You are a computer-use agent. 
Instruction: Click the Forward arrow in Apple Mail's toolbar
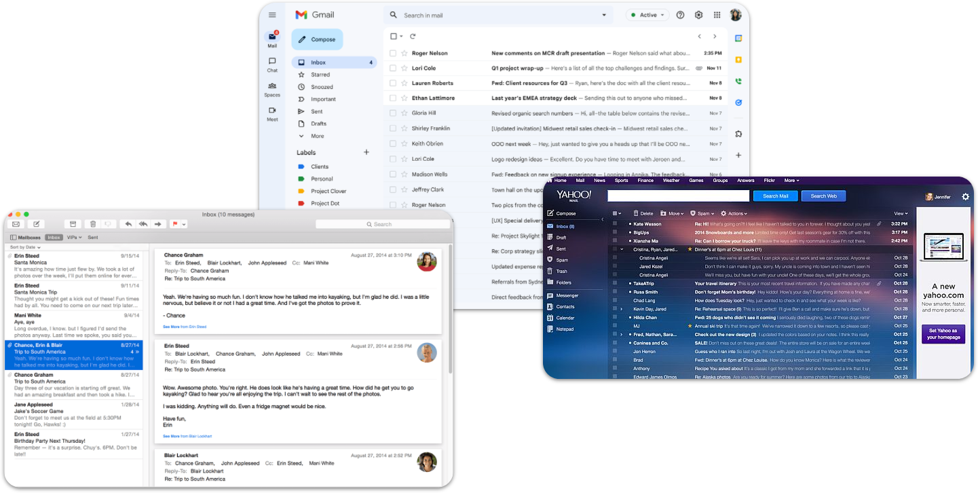click(157, 224)
